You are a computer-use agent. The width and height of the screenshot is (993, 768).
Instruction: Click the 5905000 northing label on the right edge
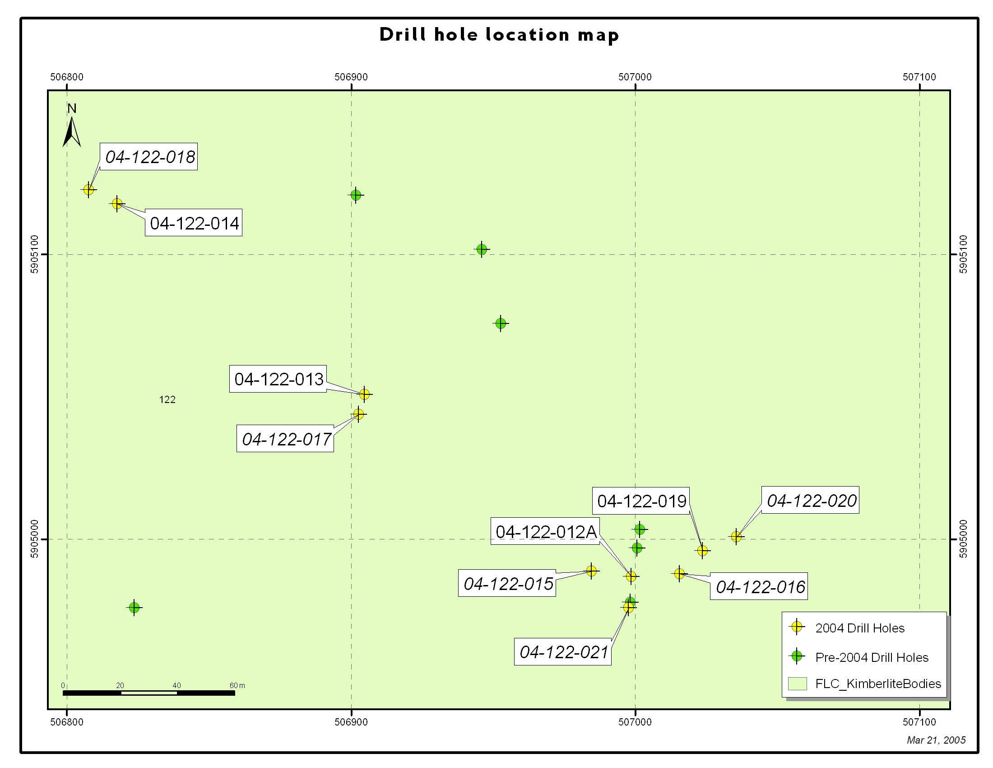click(x=964, y=539)
